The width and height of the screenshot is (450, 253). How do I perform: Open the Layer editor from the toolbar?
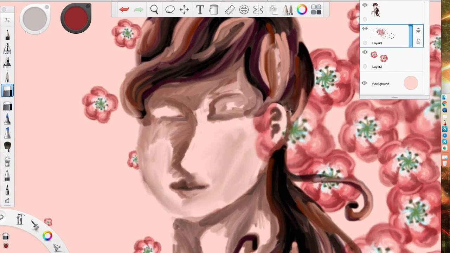pos(274,10)
